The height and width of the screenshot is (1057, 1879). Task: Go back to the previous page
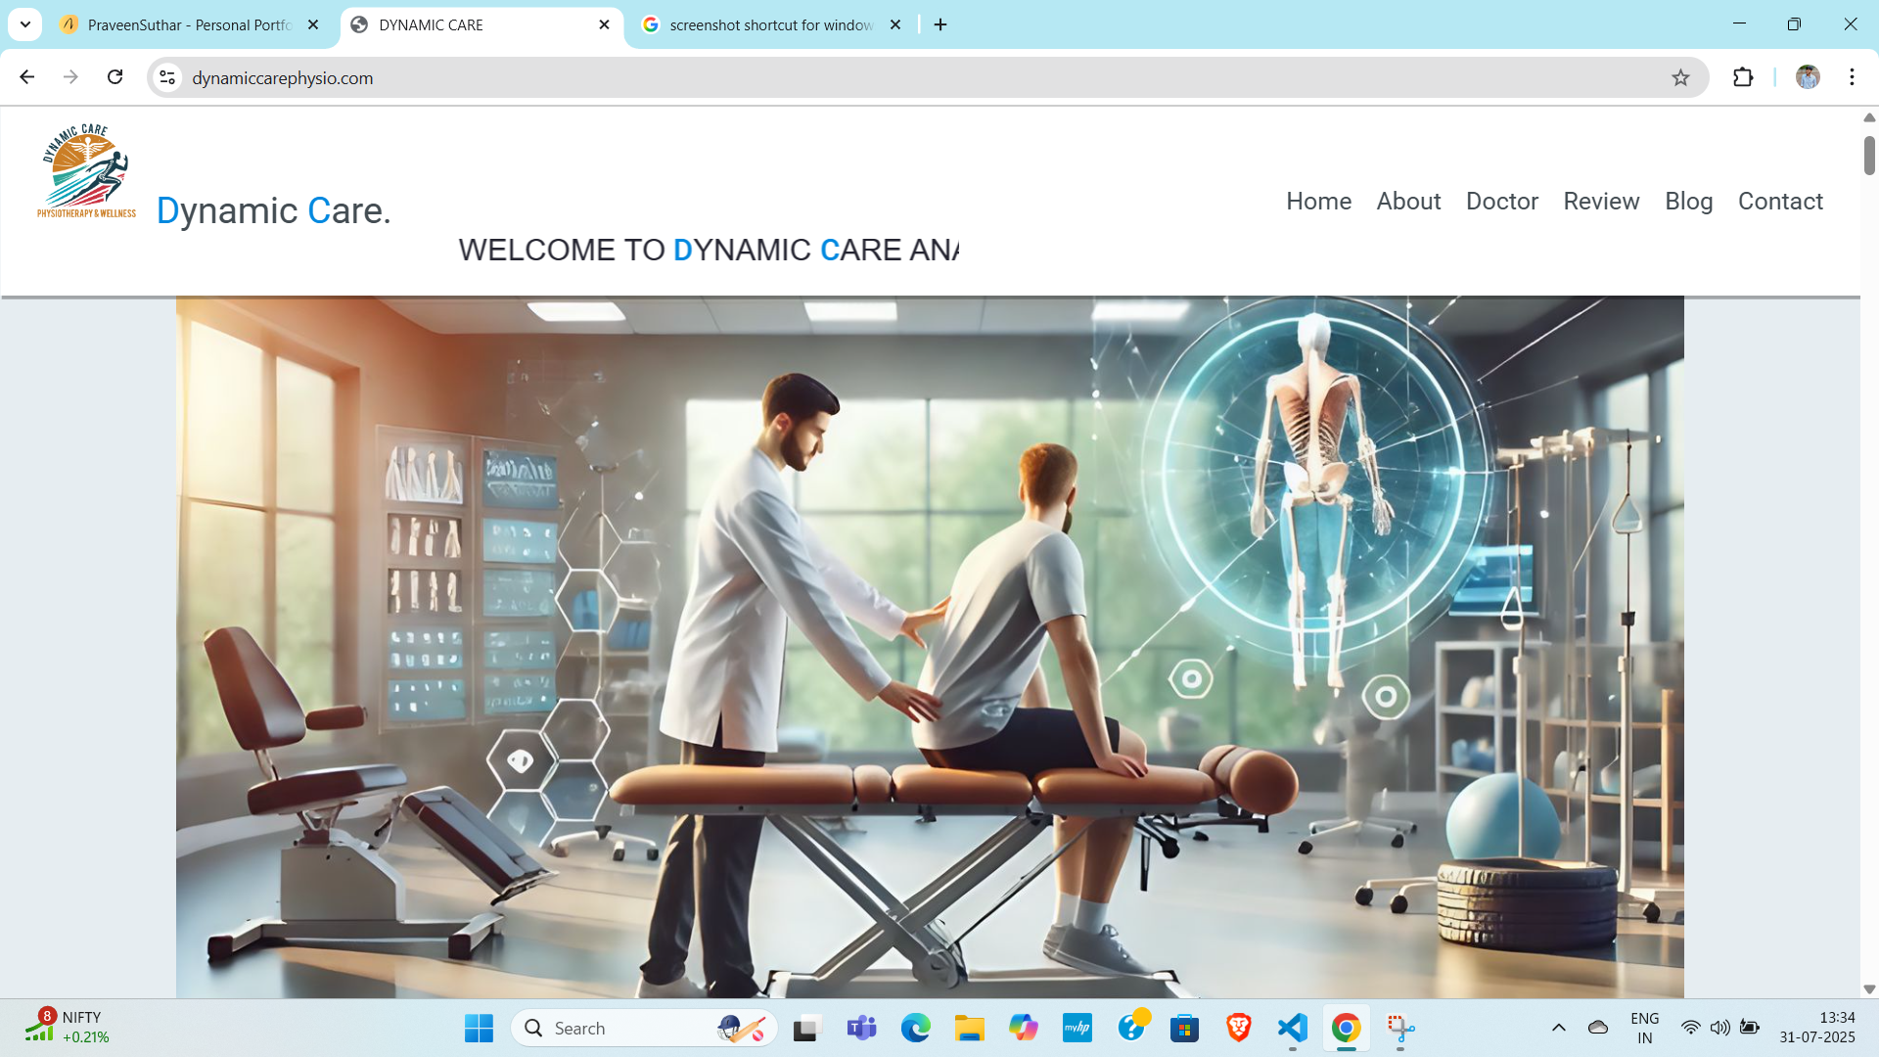(26, 77)
